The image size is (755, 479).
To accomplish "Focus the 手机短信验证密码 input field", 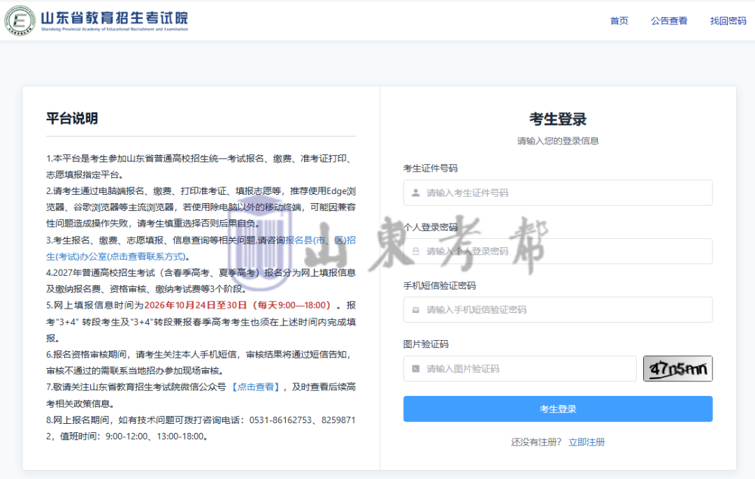I will pos(558,310).
